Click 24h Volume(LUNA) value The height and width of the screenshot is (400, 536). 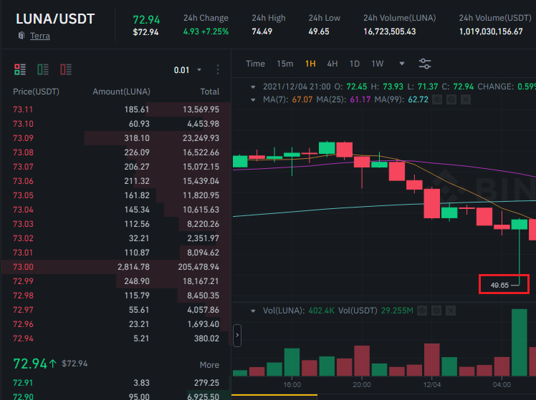[x=389, y=31]
